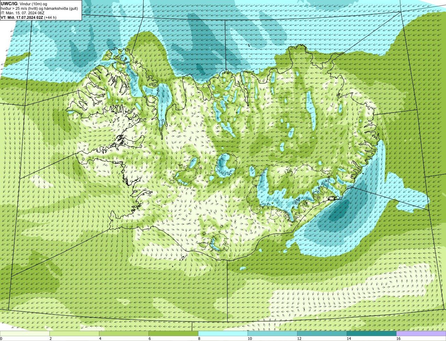The image size is (446, 341).
Task: Click the "UWC/IG: Vindur (10m) og" title line
Action: [24, 3]
